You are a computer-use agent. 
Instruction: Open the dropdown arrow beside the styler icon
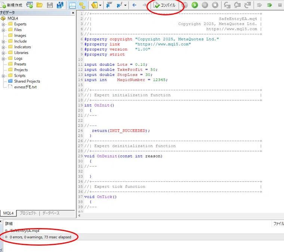pos(100,5)
